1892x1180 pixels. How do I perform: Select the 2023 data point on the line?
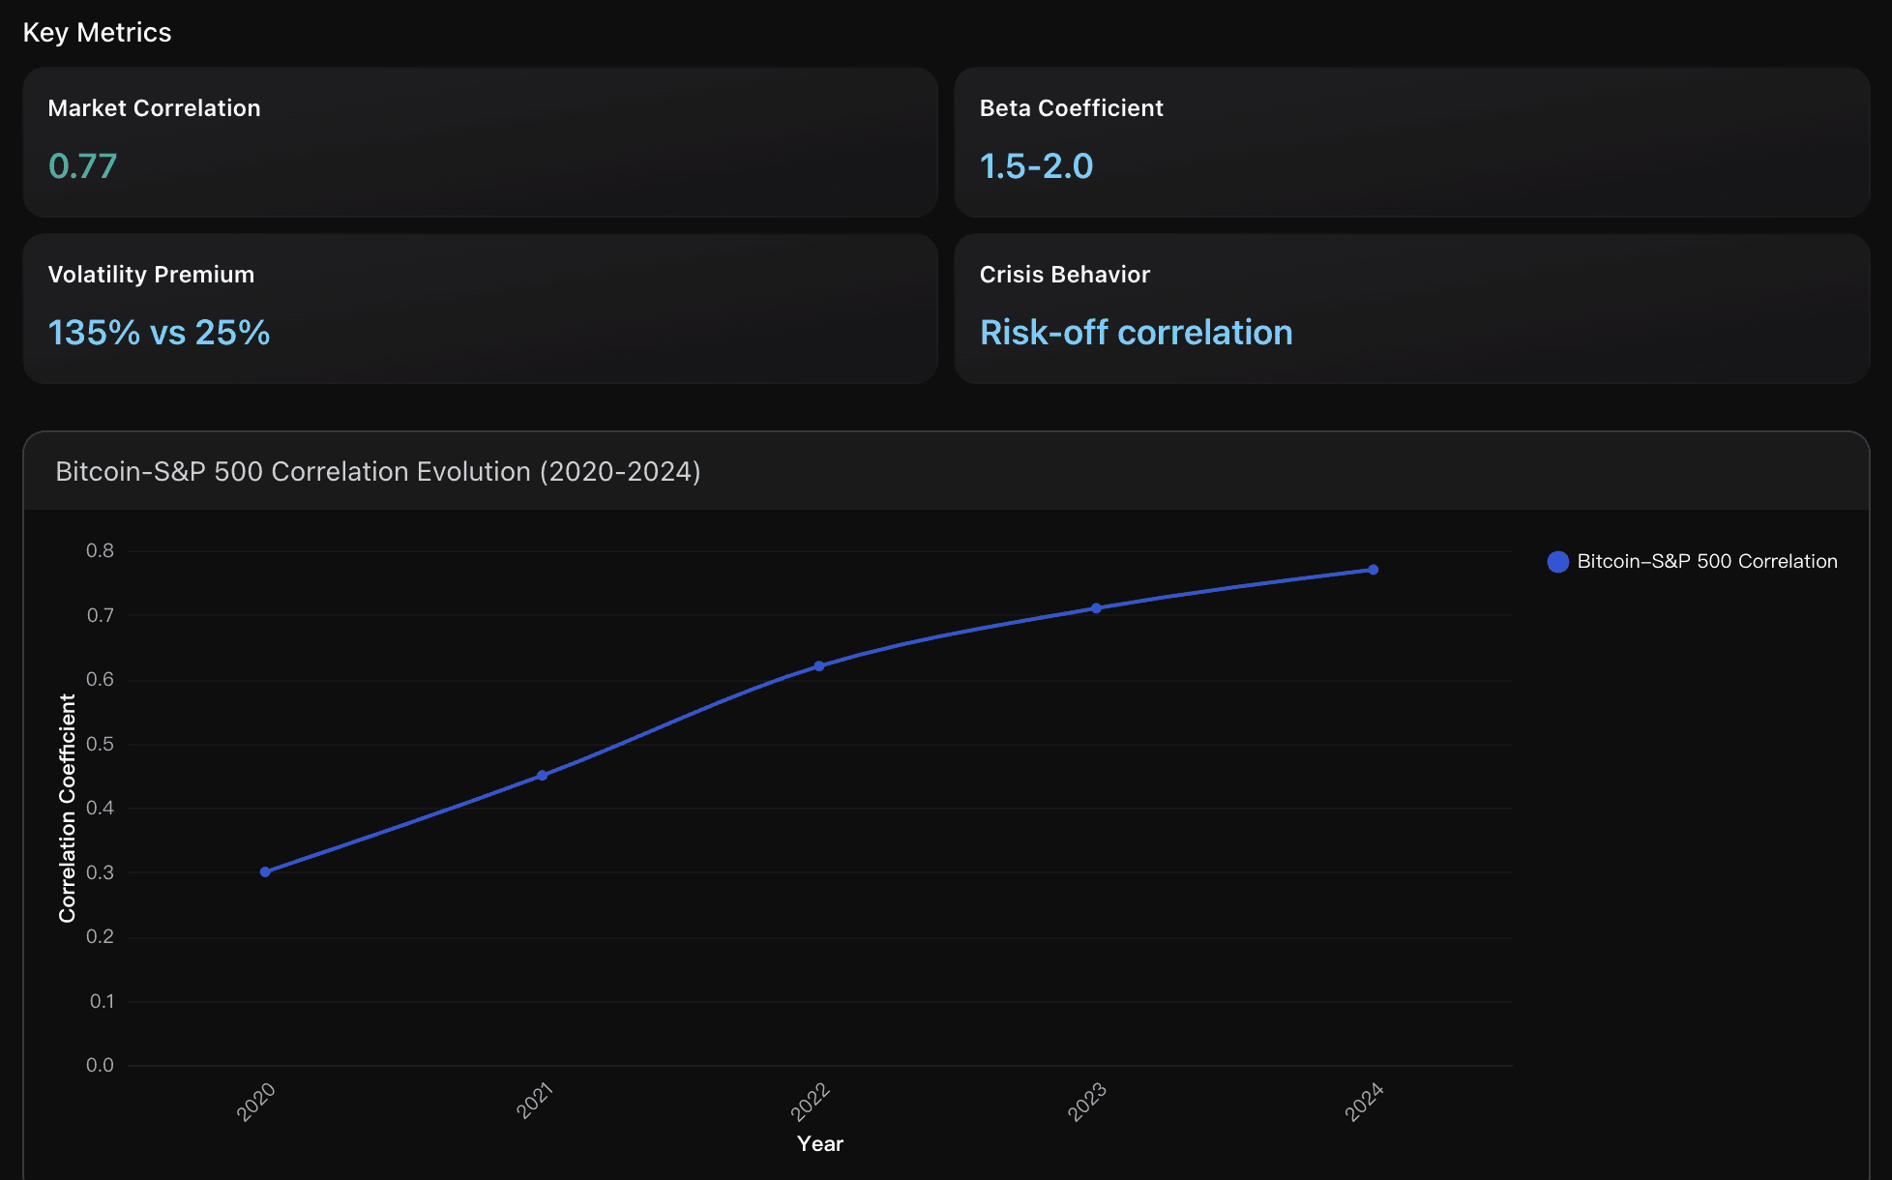tap(1096, 608)
